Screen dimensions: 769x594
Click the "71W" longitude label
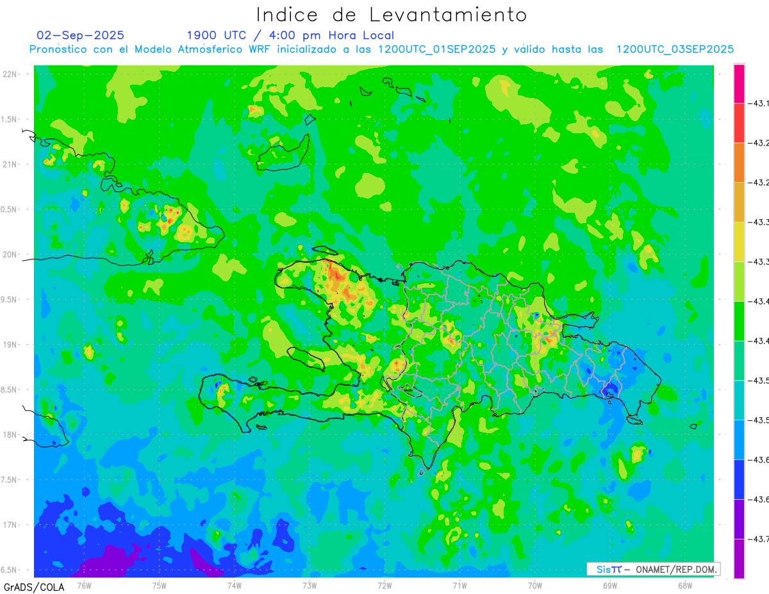459,585
